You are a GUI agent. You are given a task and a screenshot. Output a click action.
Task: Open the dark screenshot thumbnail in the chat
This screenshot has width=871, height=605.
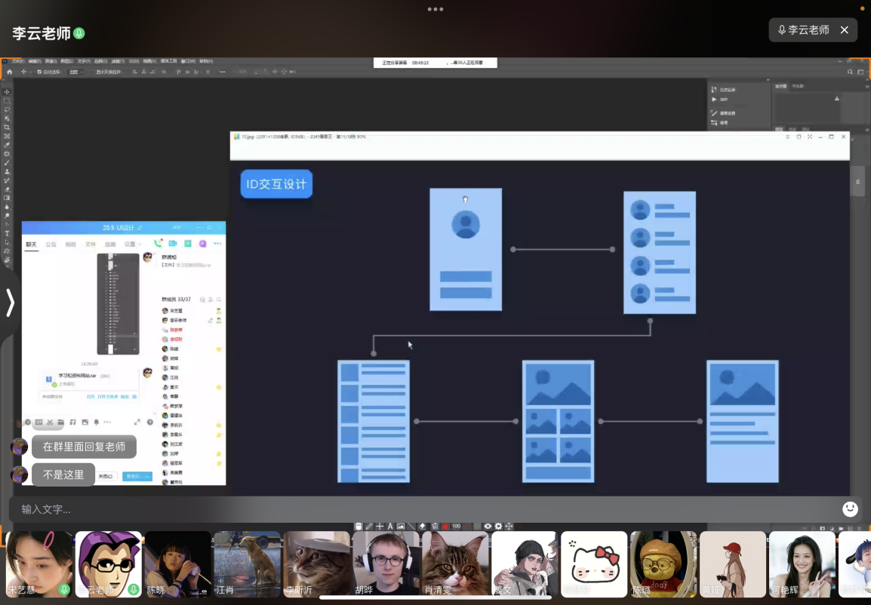(x=118, y=303)
